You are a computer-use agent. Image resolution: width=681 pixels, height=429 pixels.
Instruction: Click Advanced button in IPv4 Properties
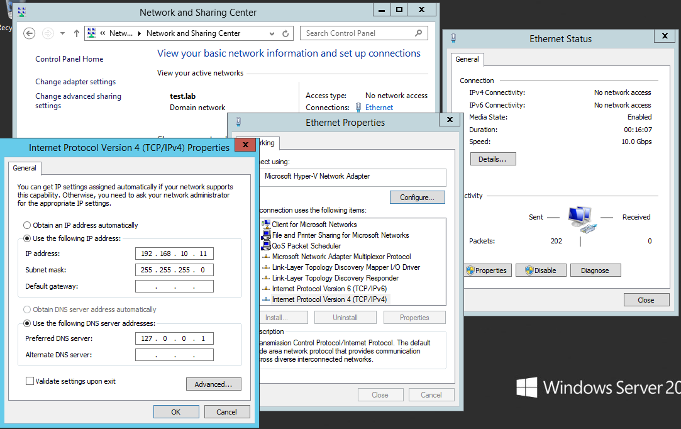pyautogui.click(x=213, y=384)
